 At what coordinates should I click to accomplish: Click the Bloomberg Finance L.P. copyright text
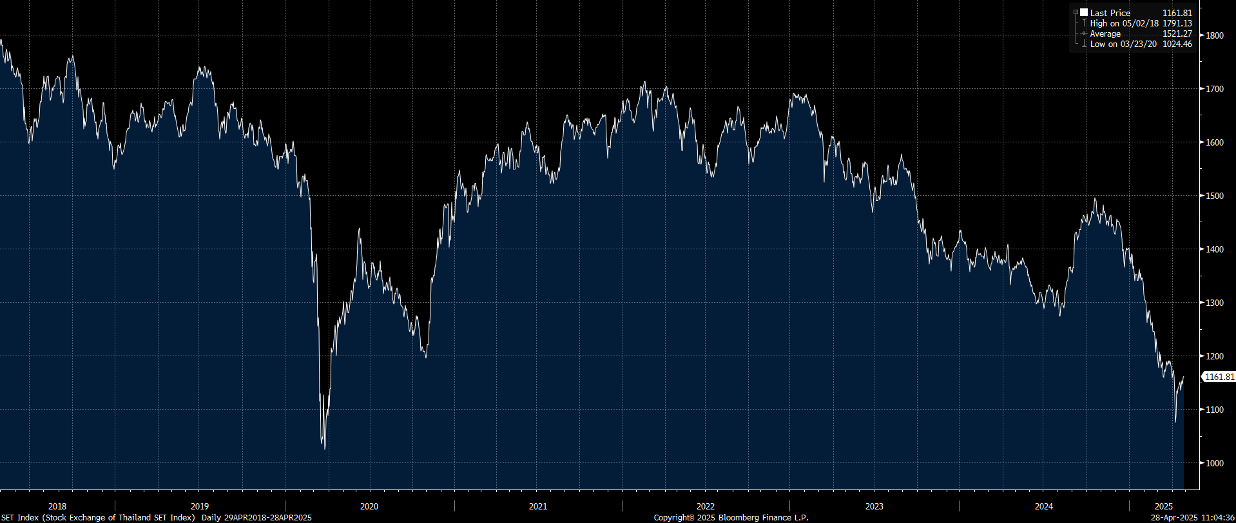731,518
